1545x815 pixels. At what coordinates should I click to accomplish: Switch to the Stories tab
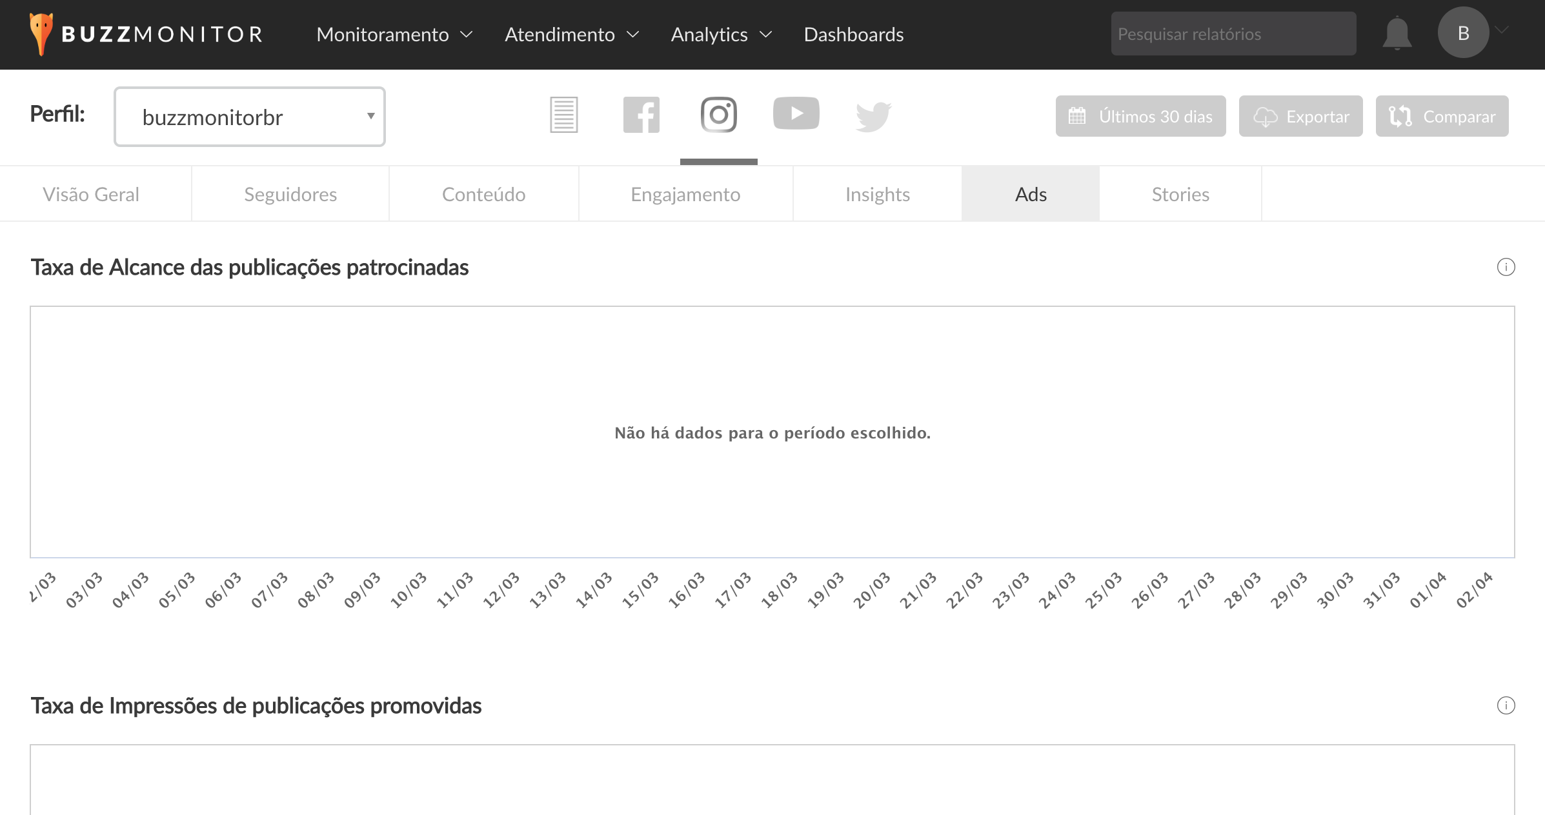click(x=1180, y=194)
